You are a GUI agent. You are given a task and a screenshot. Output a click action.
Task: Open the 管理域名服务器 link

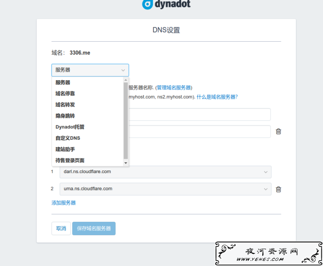click(174, 88)
